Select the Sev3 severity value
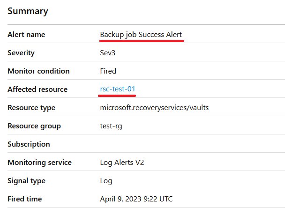Screen dimensions: 291x208 click(x=107, y=53)
